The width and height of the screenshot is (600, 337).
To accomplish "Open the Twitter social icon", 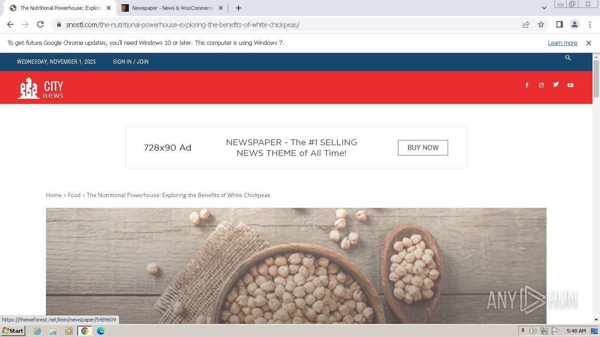I will pyautogui.click(x=556, y=85).
